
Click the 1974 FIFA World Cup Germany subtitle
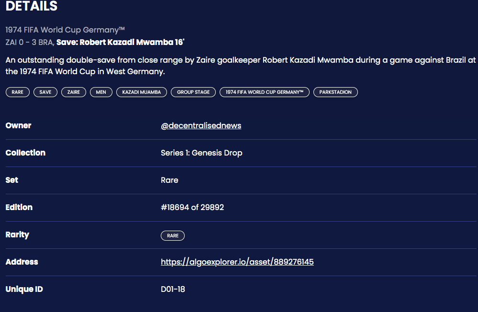coord(65,30)
